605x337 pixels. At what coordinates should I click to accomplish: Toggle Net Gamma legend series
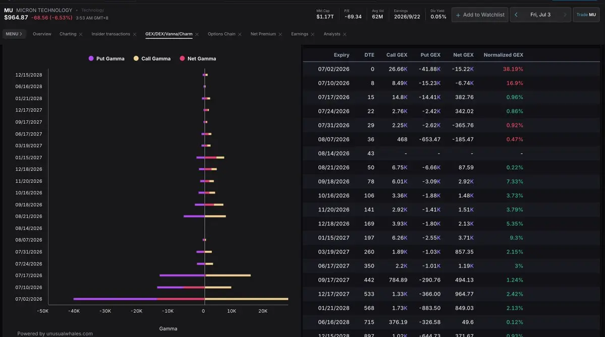198,58
